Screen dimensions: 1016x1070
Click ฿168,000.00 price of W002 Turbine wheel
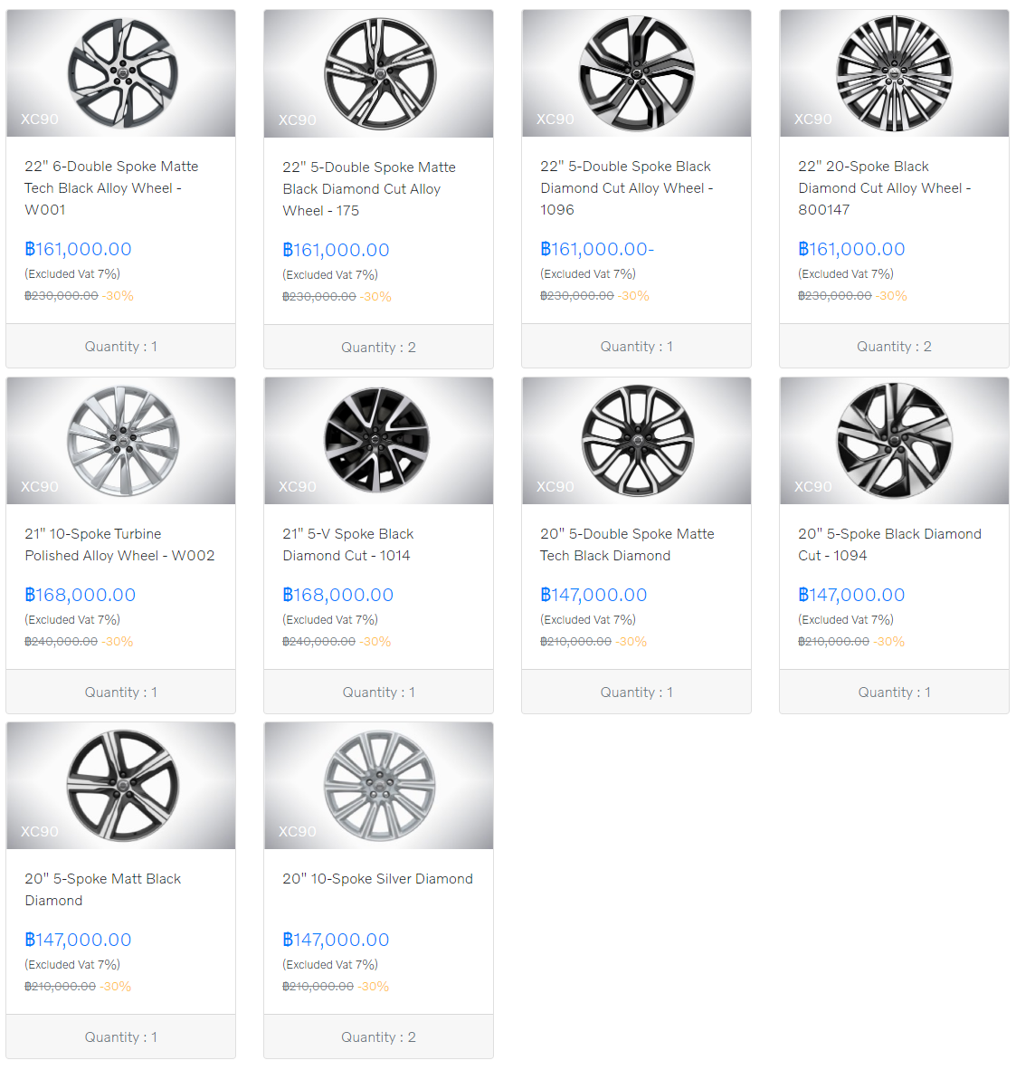80,595
